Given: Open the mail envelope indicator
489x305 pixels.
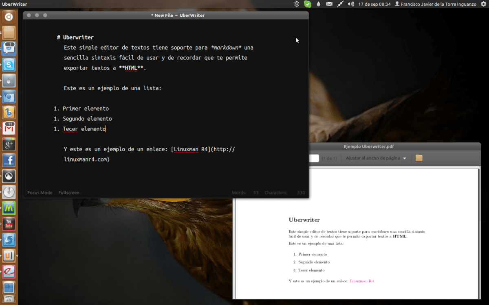Looking at the screenshot, I should (x=329, y=4).
